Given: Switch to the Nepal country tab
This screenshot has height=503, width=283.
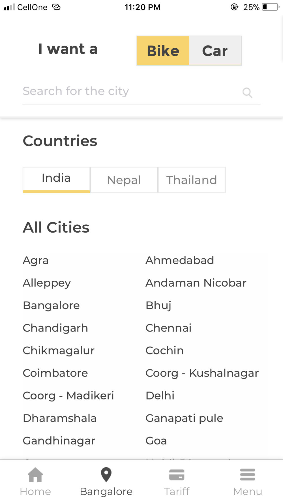Looking at the screenshot, I should 124,180.
